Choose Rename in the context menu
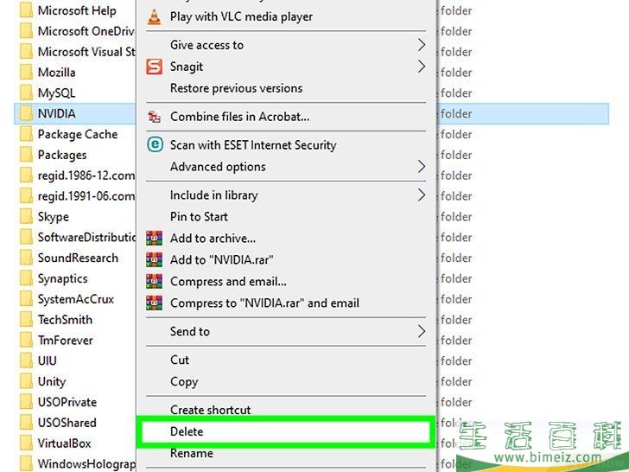 191,453
